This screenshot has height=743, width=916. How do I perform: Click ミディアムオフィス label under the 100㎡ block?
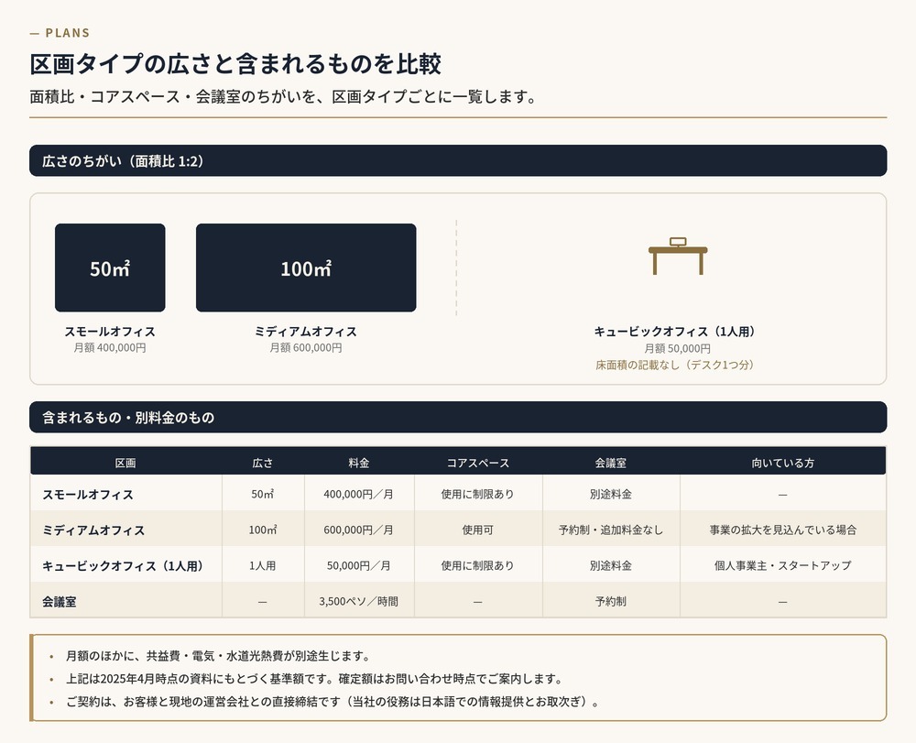coord(306,332)
